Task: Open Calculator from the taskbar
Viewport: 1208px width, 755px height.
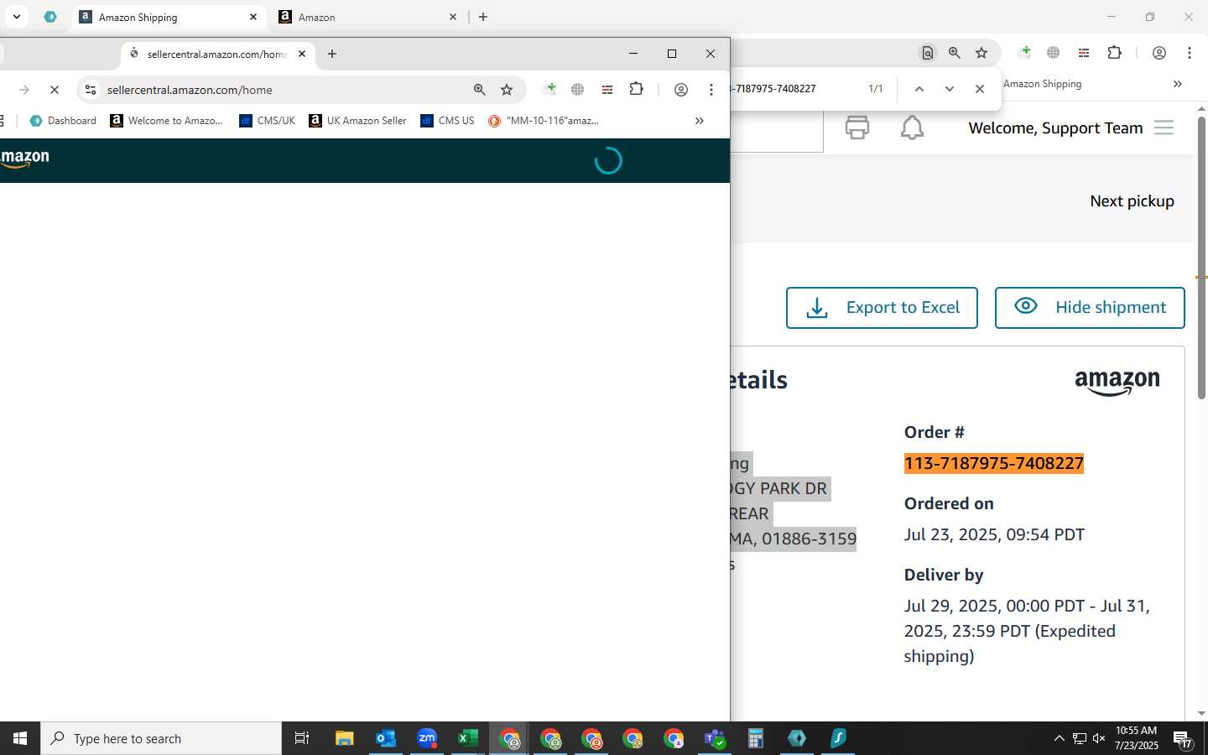Action: (756, 738)
